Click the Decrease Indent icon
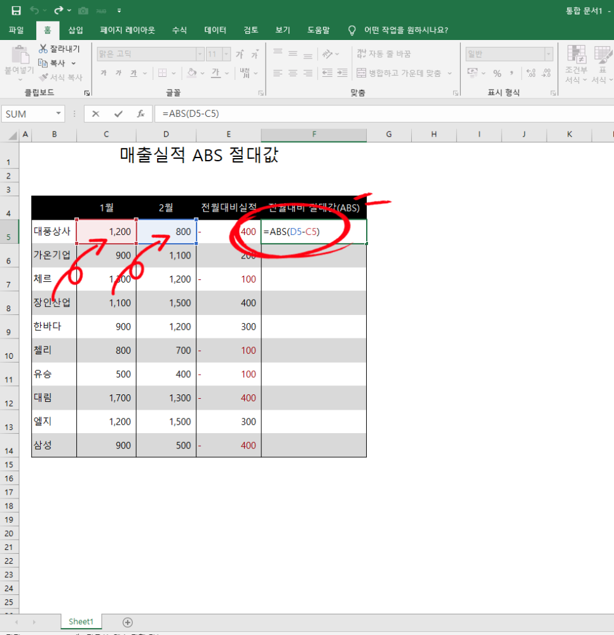614x635 pixels. (x=327, y=73)
